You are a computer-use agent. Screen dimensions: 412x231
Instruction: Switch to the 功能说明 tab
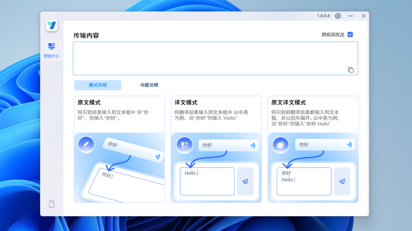coord(149,85)
